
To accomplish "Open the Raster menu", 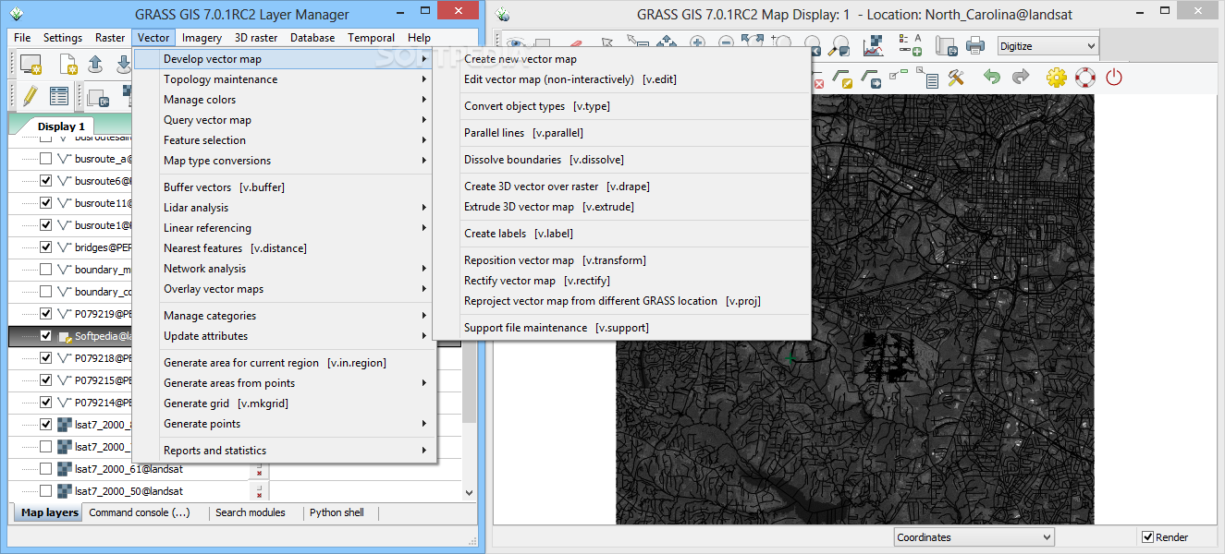I will [110, 38].
